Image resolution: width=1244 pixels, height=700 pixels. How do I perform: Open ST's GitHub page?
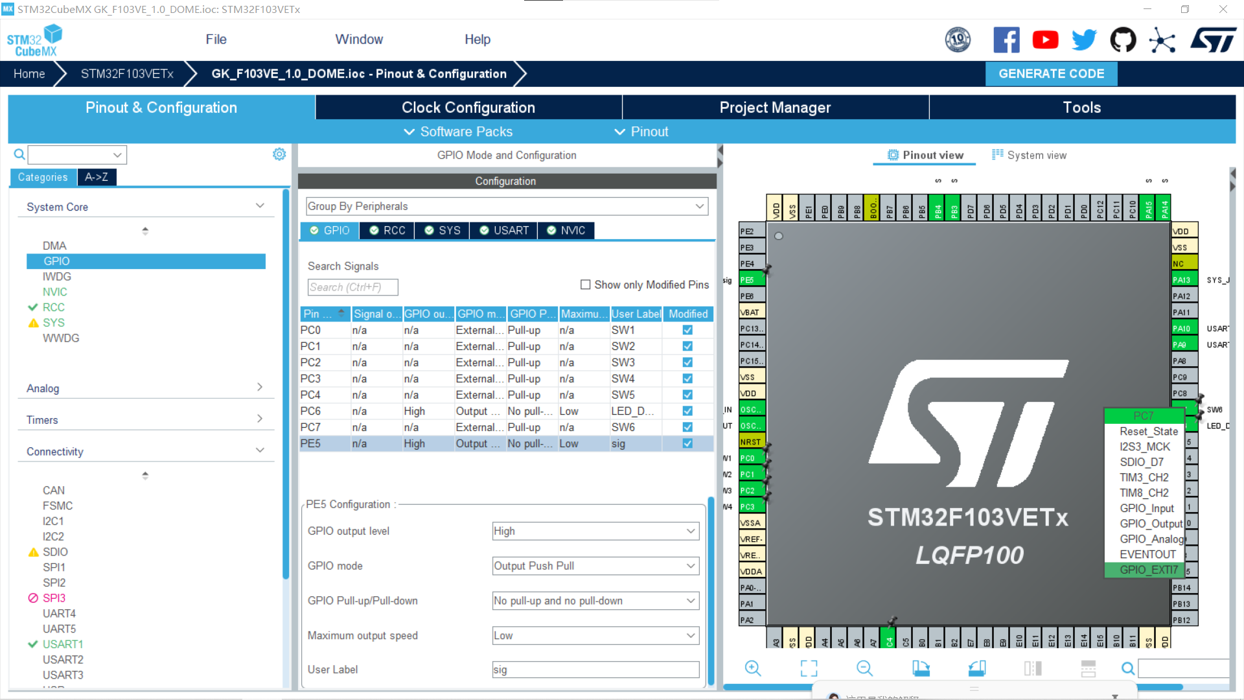(1123, 40)
